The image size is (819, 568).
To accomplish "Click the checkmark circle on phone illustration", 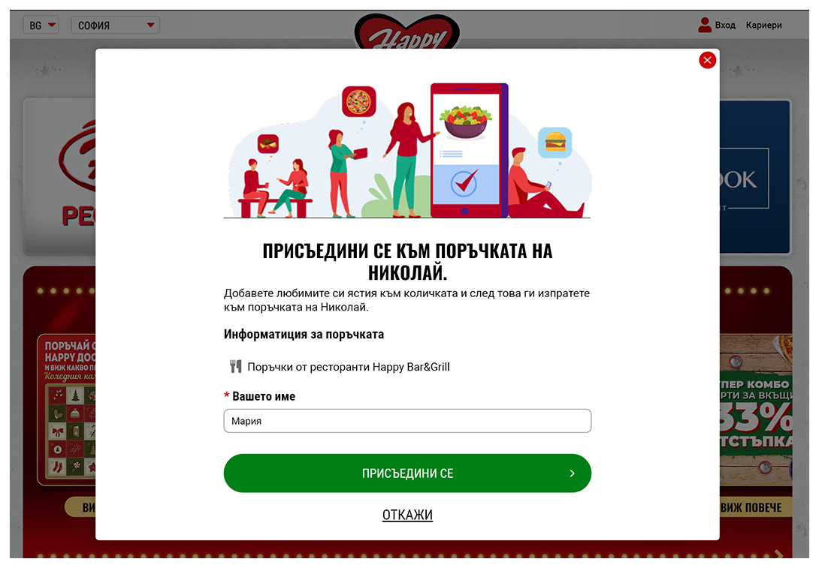I will [464, 183].
